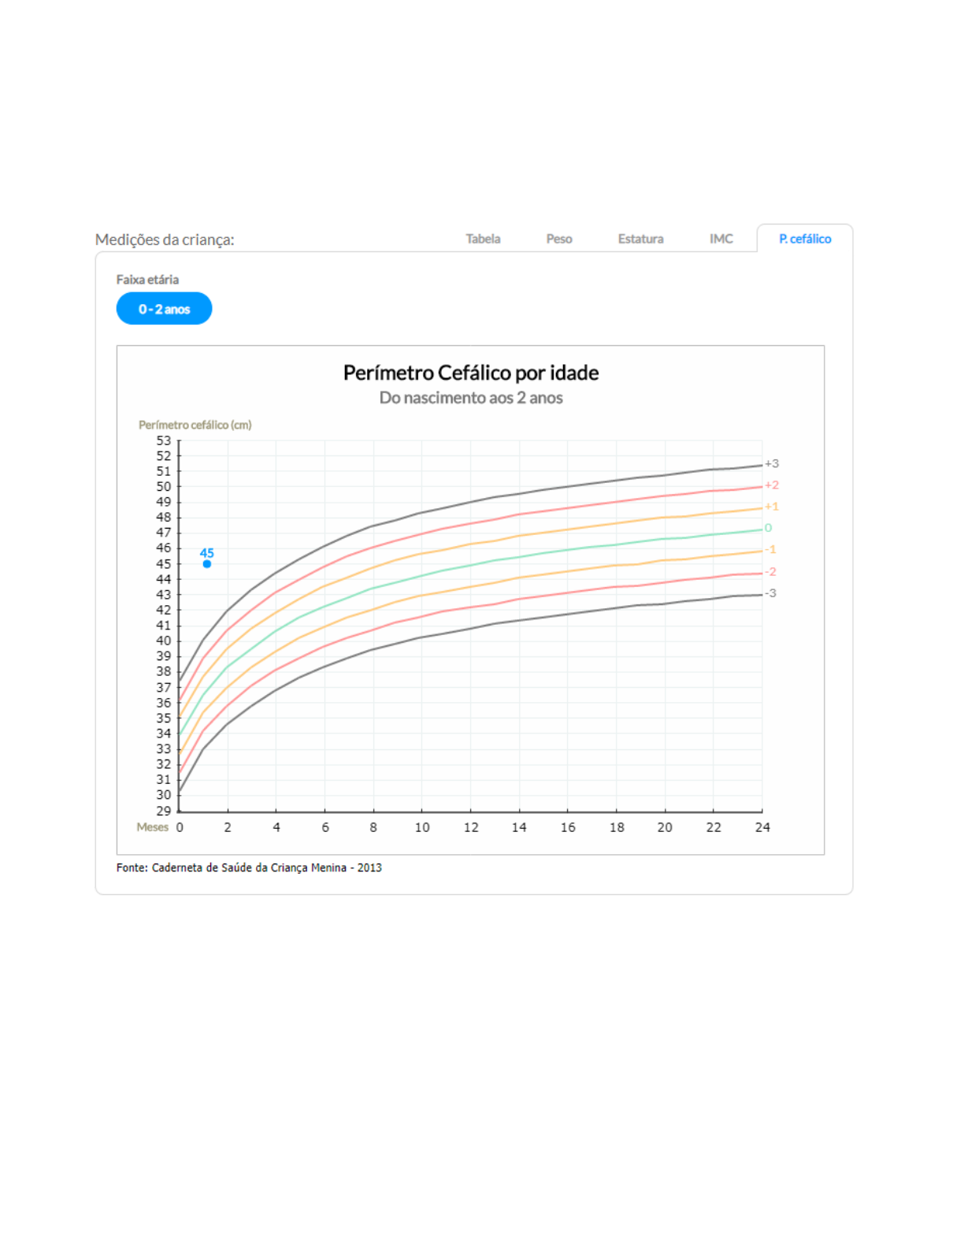This screenshot has width=964, height=1248.
Task: Click the Meses x-axis label
Action: [x=152, y=827]
